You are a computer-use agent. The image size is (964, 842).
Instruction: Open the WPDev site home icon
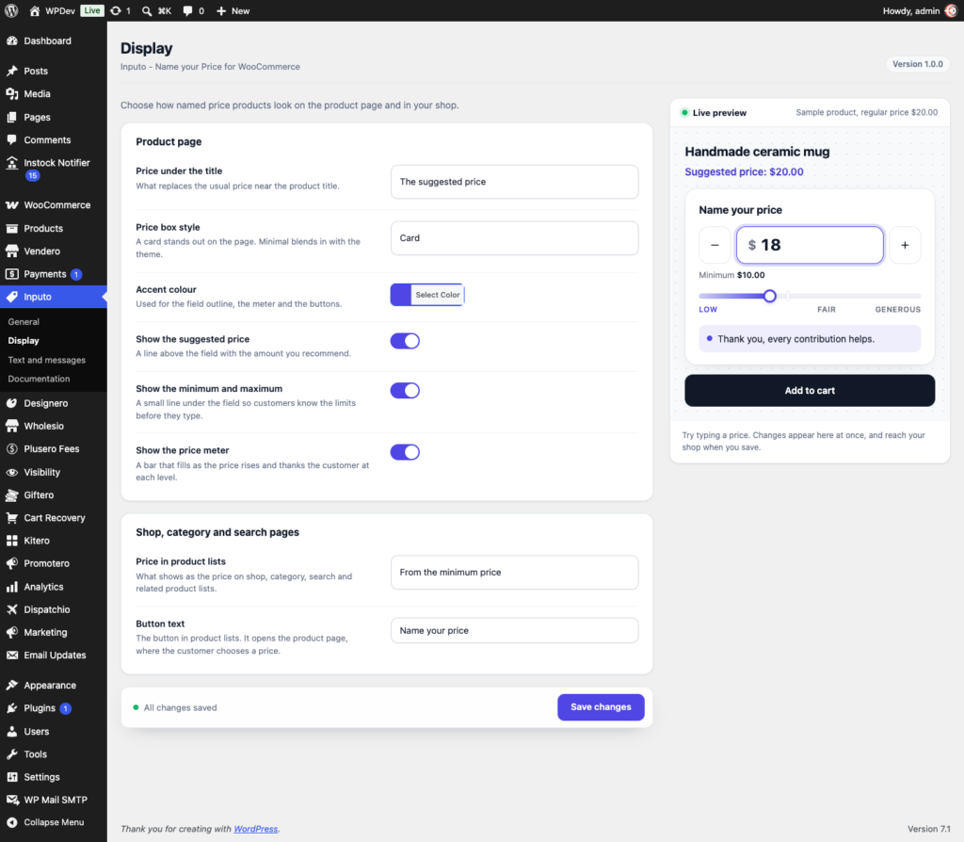pos(35,10)
